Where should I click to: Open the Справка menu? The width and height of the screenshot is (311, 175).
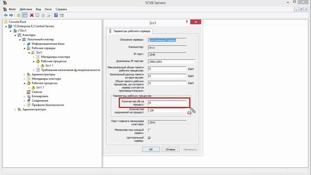[61, 9]
